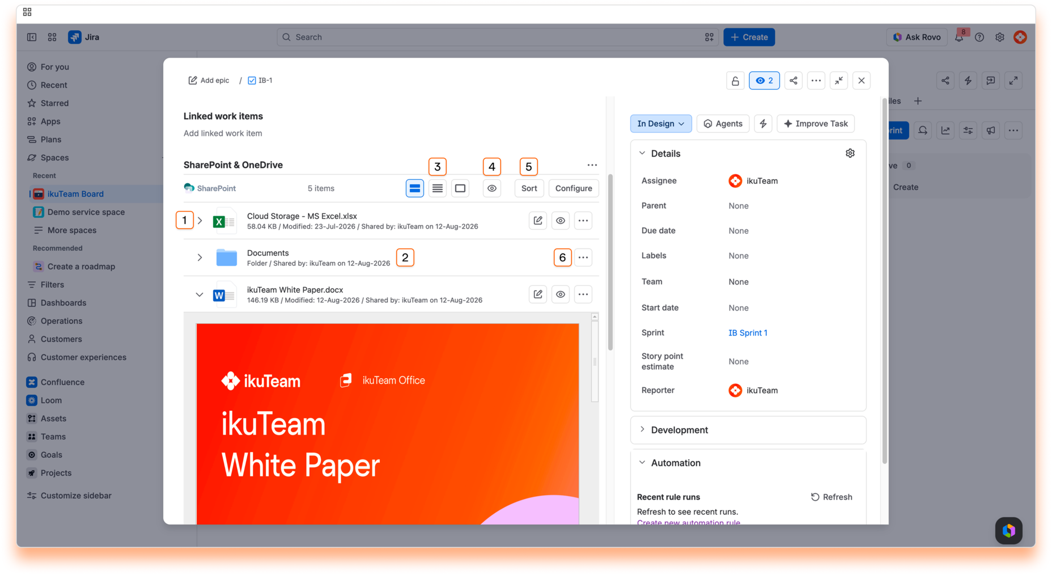Open Agents button
1052x575 pixels.
click(x=723, y=124)
